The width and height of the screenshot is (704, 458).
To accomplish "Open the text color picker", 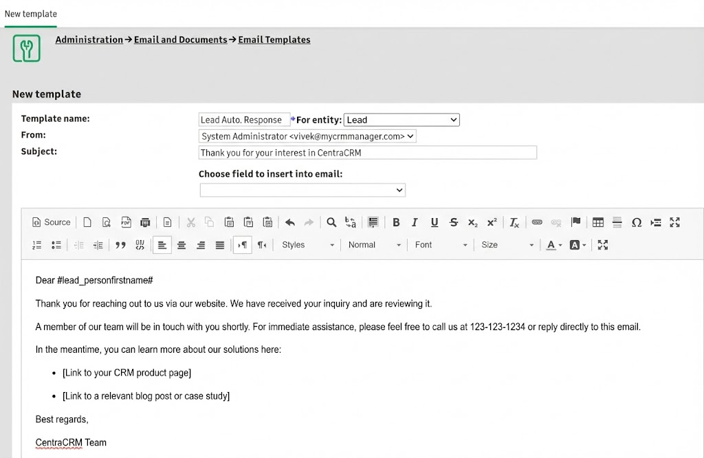I will coord(554,245).
